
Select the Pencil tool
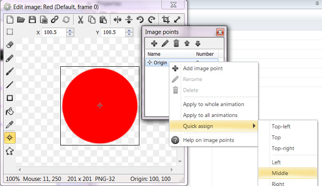[x=10, y=58]
